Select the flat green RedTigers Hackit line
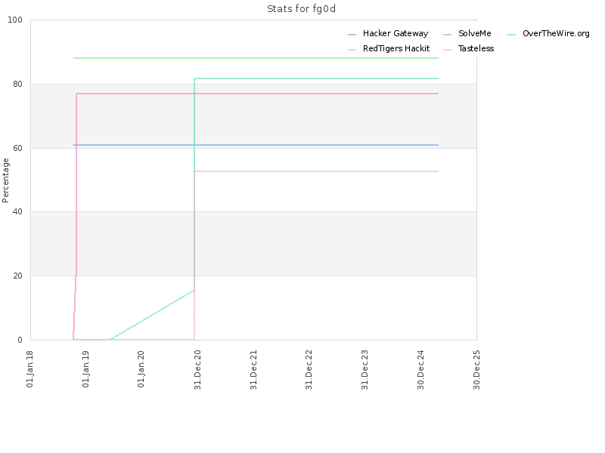 point(256,58)
